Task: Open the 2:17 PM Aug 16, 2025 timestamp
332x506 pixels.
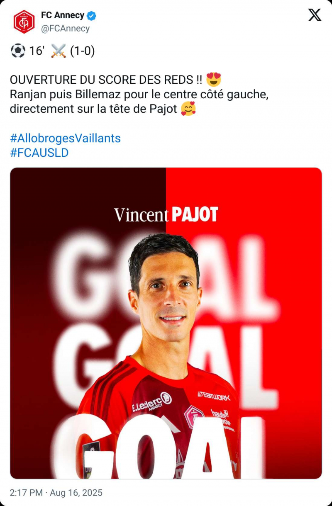Action: (x=56, y=493)
